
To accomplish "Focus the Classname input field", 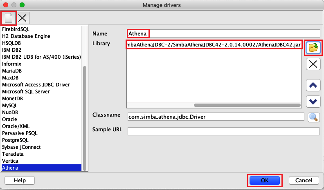I will 216,117.
